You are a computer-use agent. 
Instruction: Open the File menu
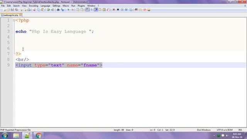coord(3,6)
